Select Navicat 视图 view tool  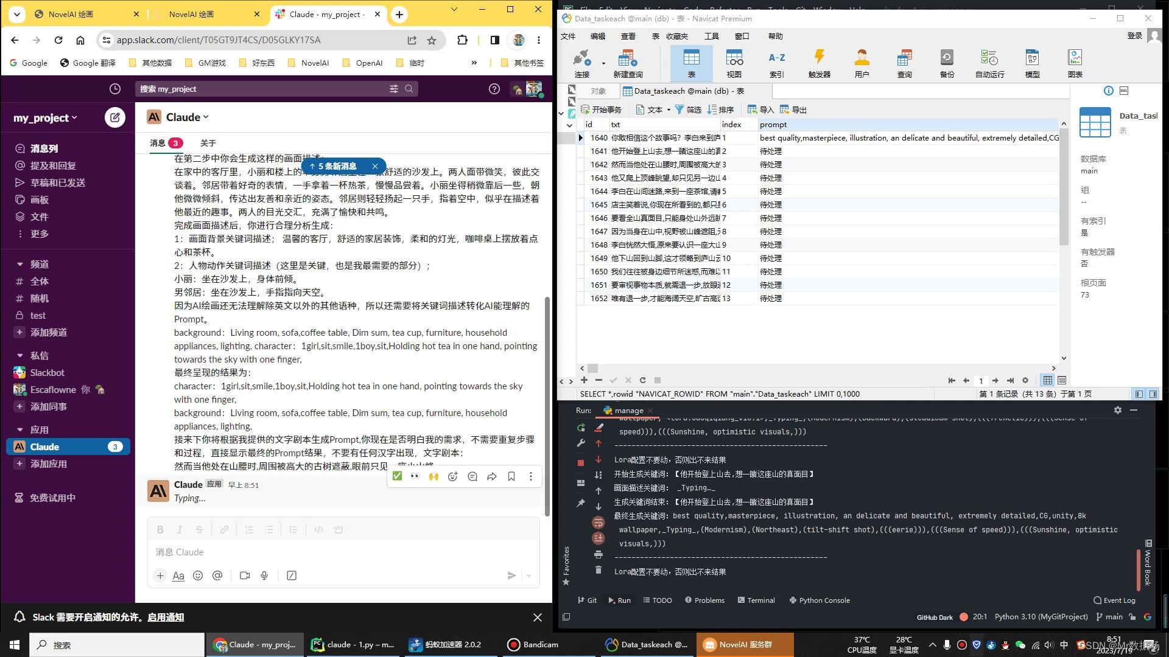point(734,63)
